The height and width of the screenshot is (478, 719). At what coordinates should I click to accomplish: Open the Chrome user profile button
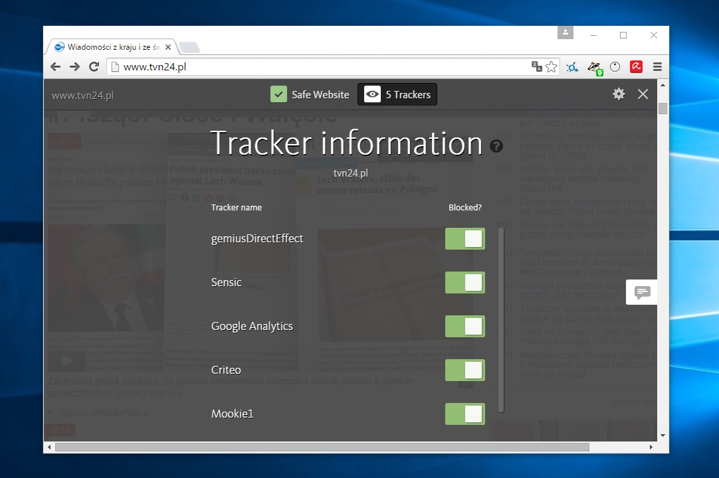tap(565, 33)
